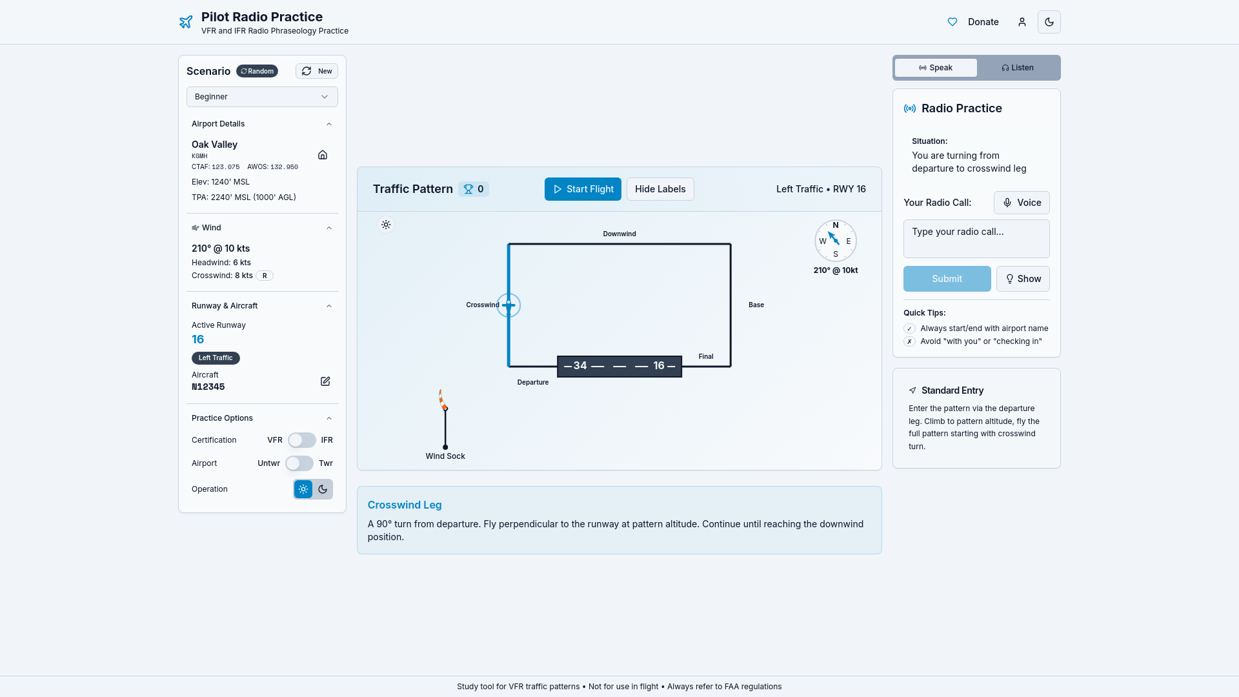Focus the radio call text field
This screenshot has height=697, width=1239.
[x=976, y=239]
